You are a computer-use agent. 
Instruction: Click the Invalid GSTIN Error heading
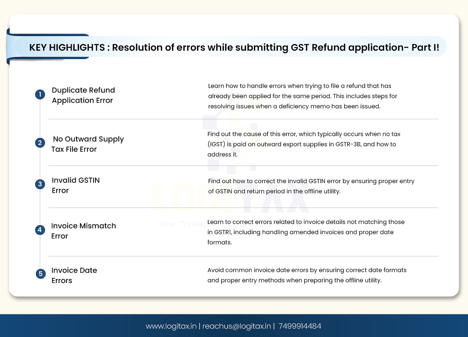76,185
